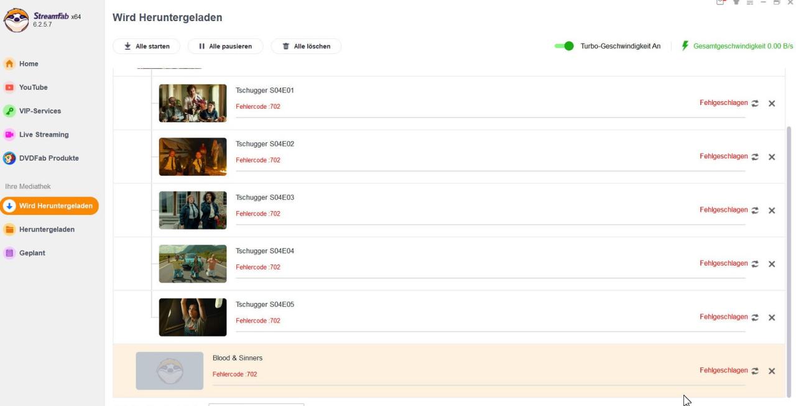Click the Tschugger S04E01 thumbnail
This screenshot has width=796, height=406.
193,103
